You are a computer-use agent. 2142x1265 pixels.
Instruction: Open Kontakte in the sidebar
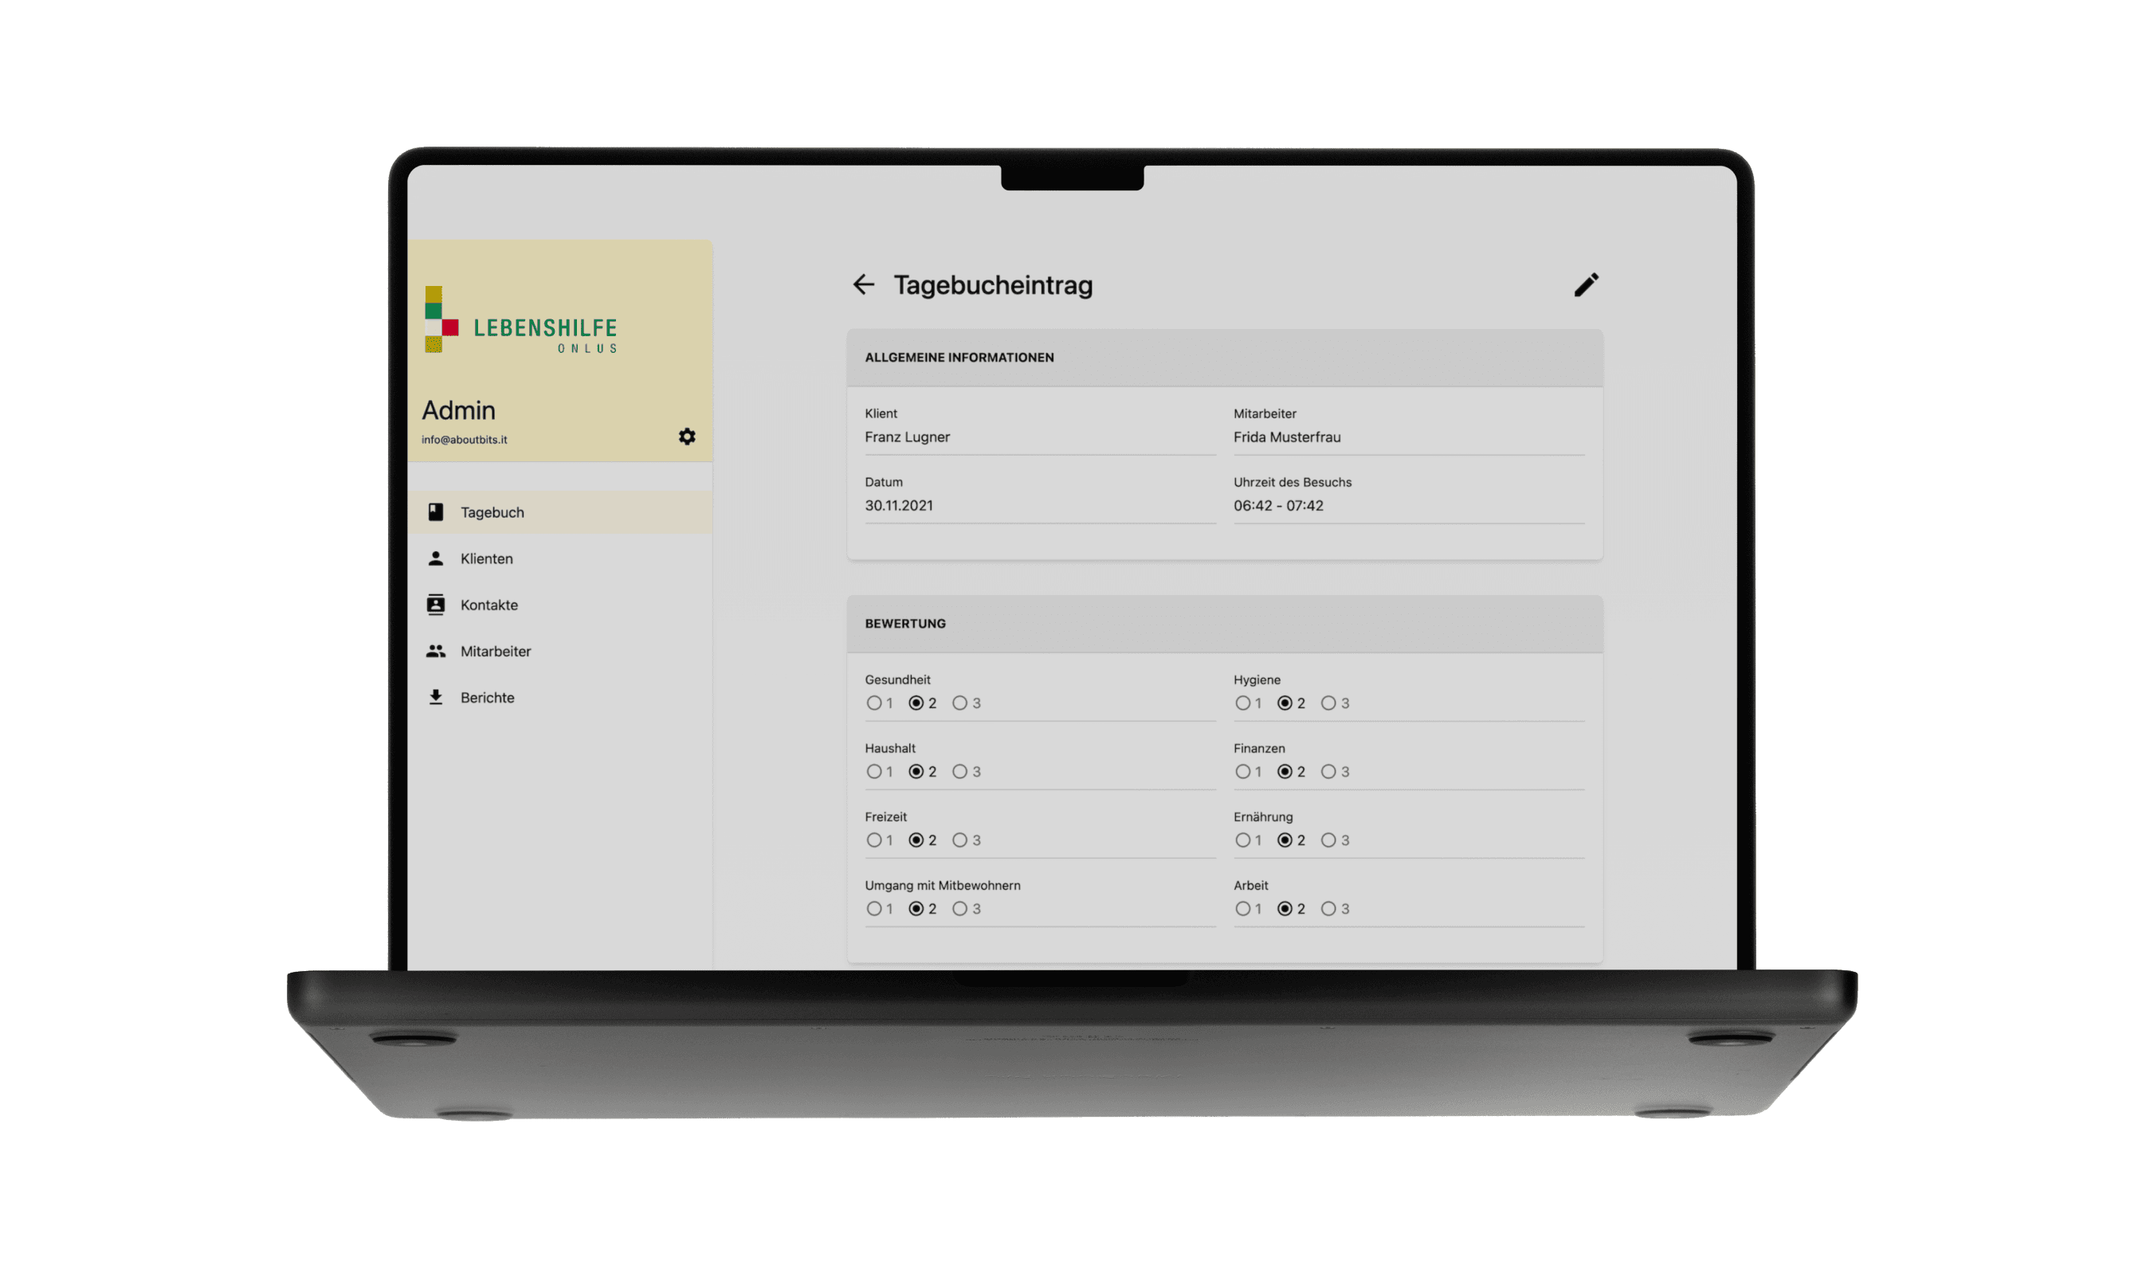560,605
